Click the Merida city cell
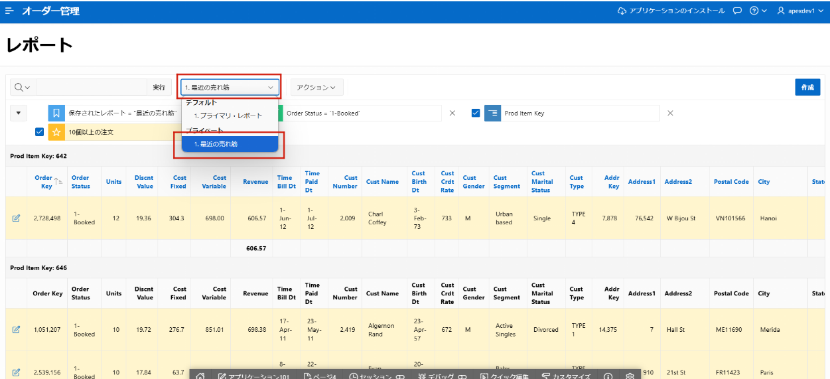Screen dimensions: 830x379 point(769,330)
